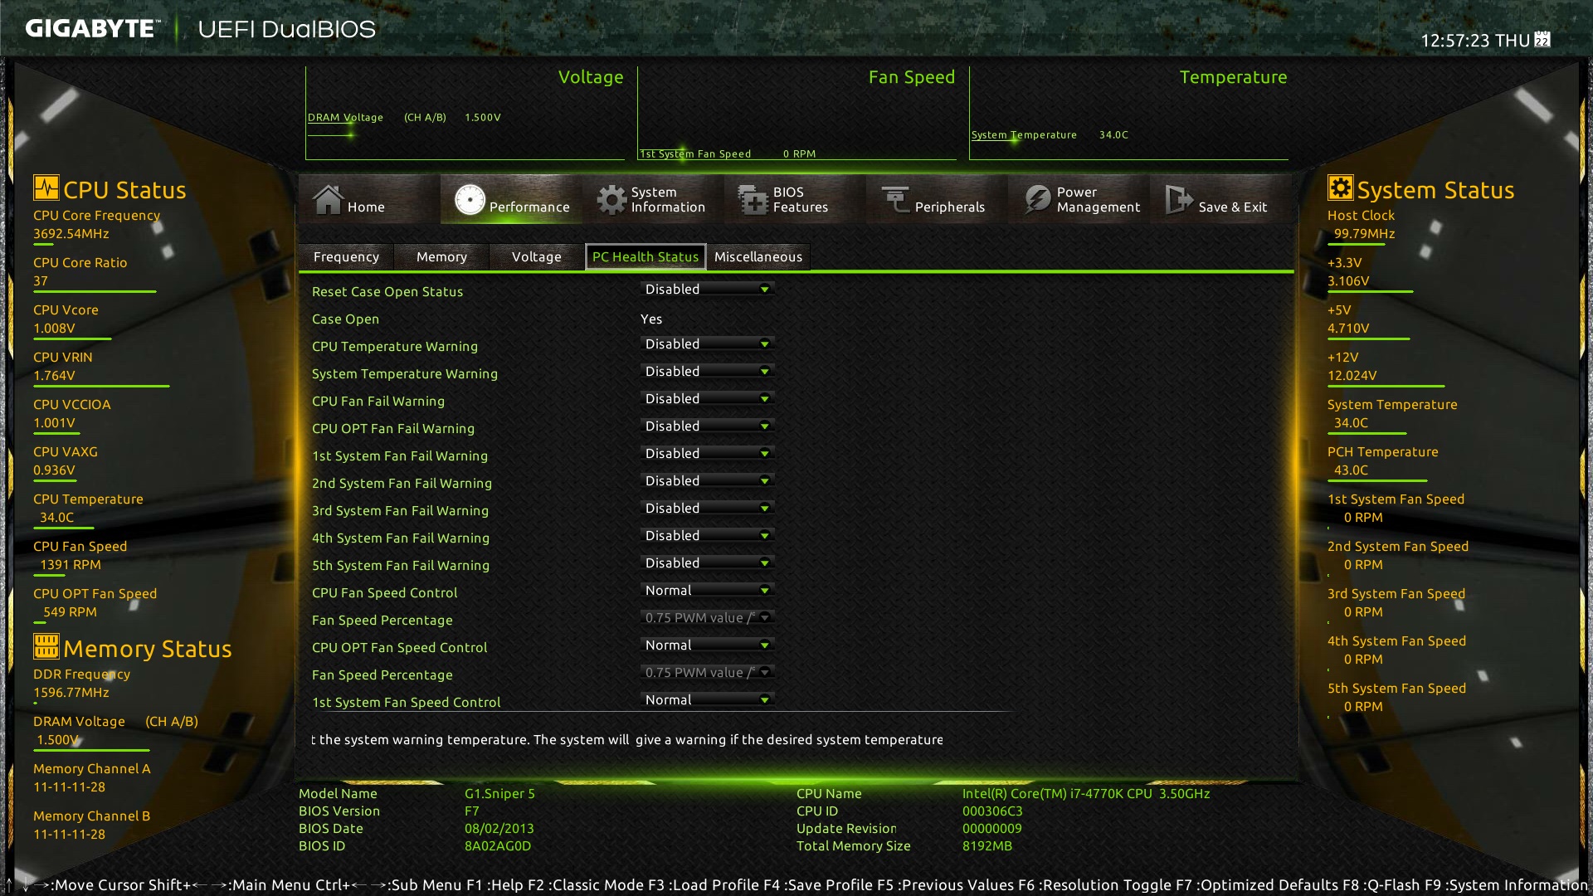This screenshot has width=1593, height=896.
Task: Click the G1.Sniper 5 model name
Action: 499,793
